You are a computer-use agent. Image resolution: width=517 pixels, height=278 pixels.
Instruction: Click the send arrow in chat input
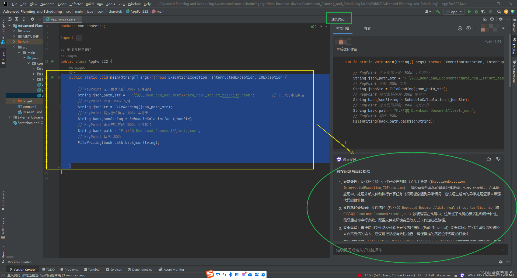click(x=501, y=250)
